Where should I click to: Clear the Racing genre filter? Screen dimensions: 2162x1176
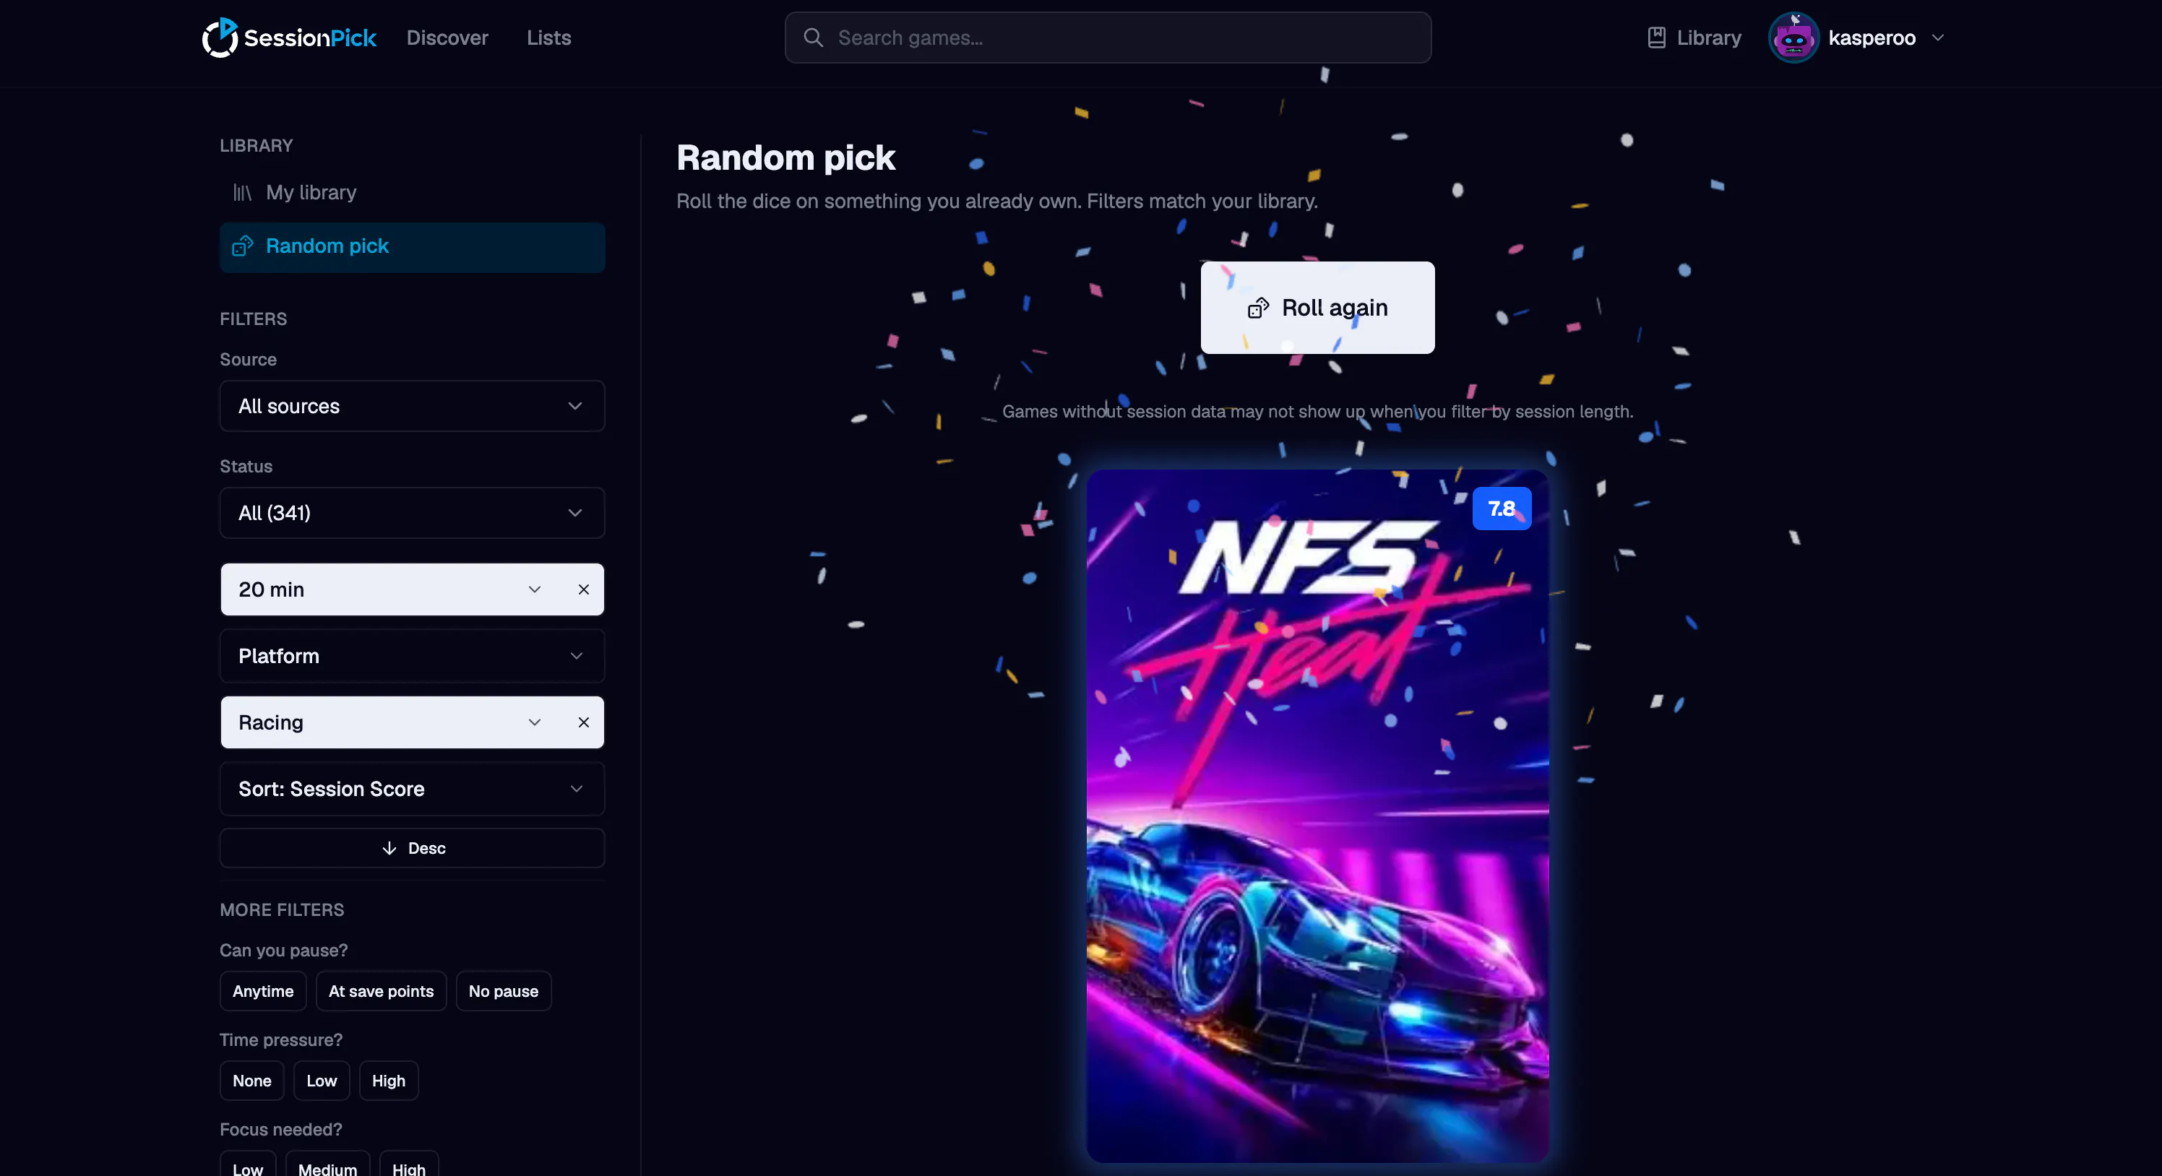tap(583, 722)
